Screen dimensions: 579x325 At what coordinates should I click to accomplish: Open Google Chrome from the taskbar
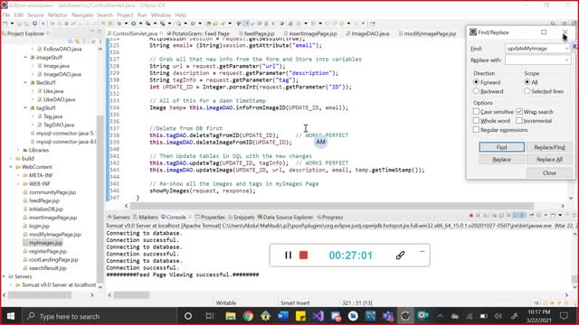(x=248, y=316)
